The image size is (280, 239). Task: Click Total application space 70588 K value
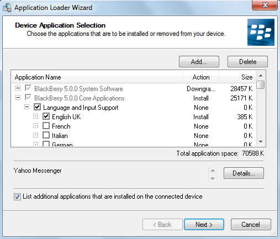pyautogui.click(x=253, y=153)
